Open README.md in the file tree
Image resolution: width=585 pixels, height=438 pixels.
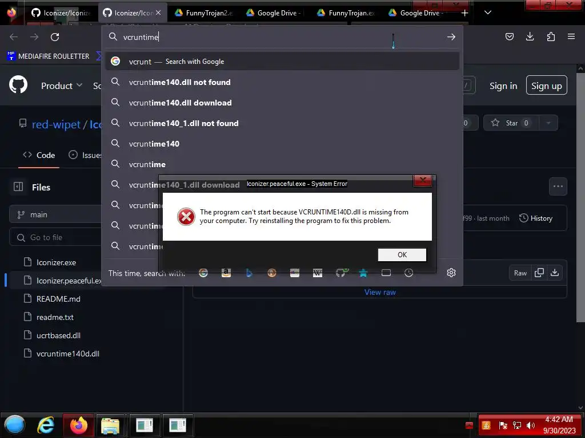[x=58, y=299]
